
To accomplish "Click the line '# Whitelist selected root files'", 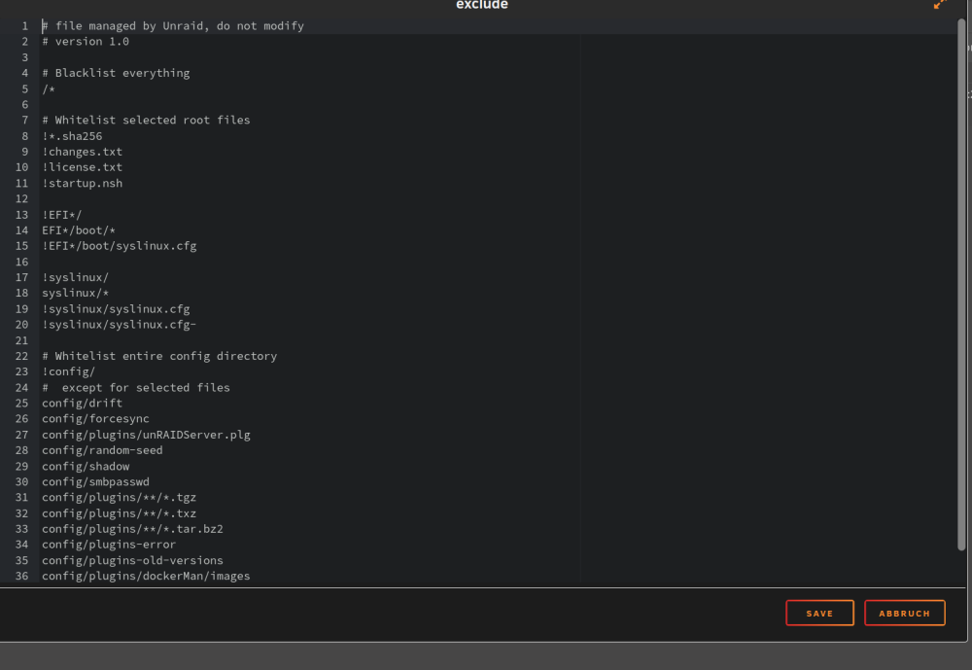I will [x=147, y=121].
